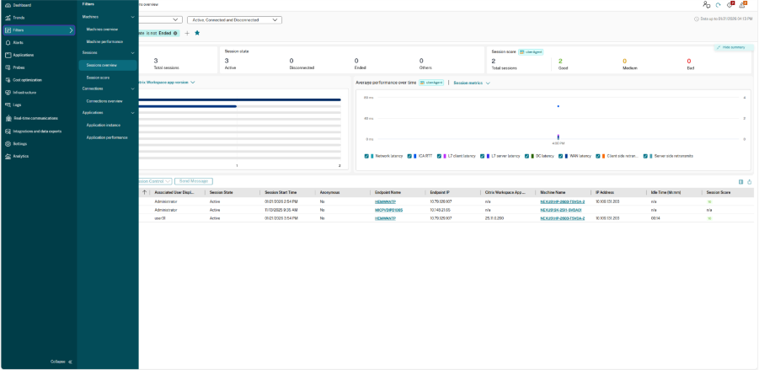Click the Trends chart icon
This screenshot has height=370, width=759.
[x=8, y=18]
